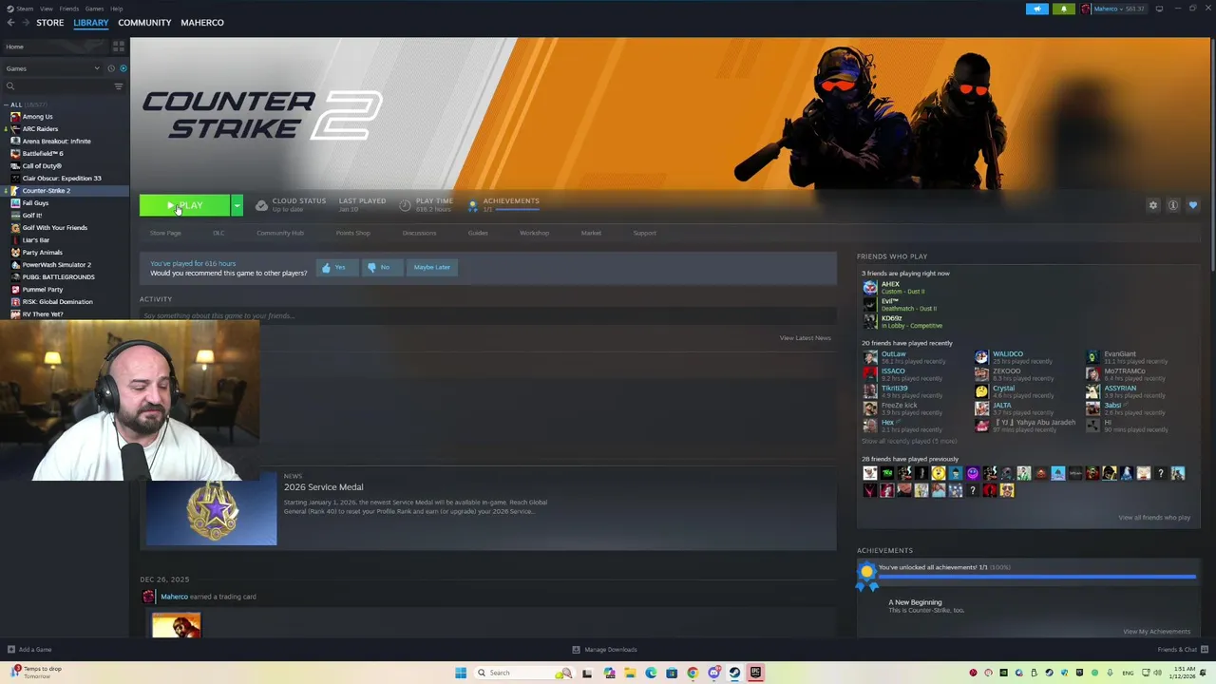Viewport: 1216px width, 684px height.
Task: Open Google Chrome from the taskbar
Action: coord(693,673)
